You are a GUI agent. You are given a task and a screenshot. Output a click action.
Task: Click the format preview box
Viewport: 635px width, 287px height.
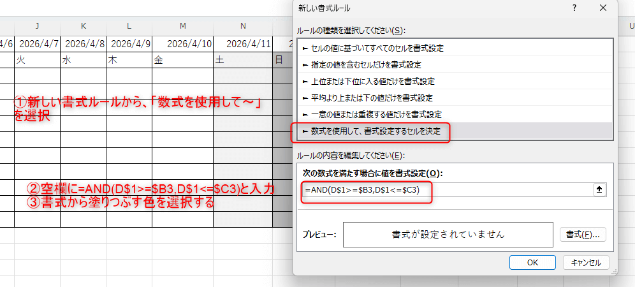point(448,234)
